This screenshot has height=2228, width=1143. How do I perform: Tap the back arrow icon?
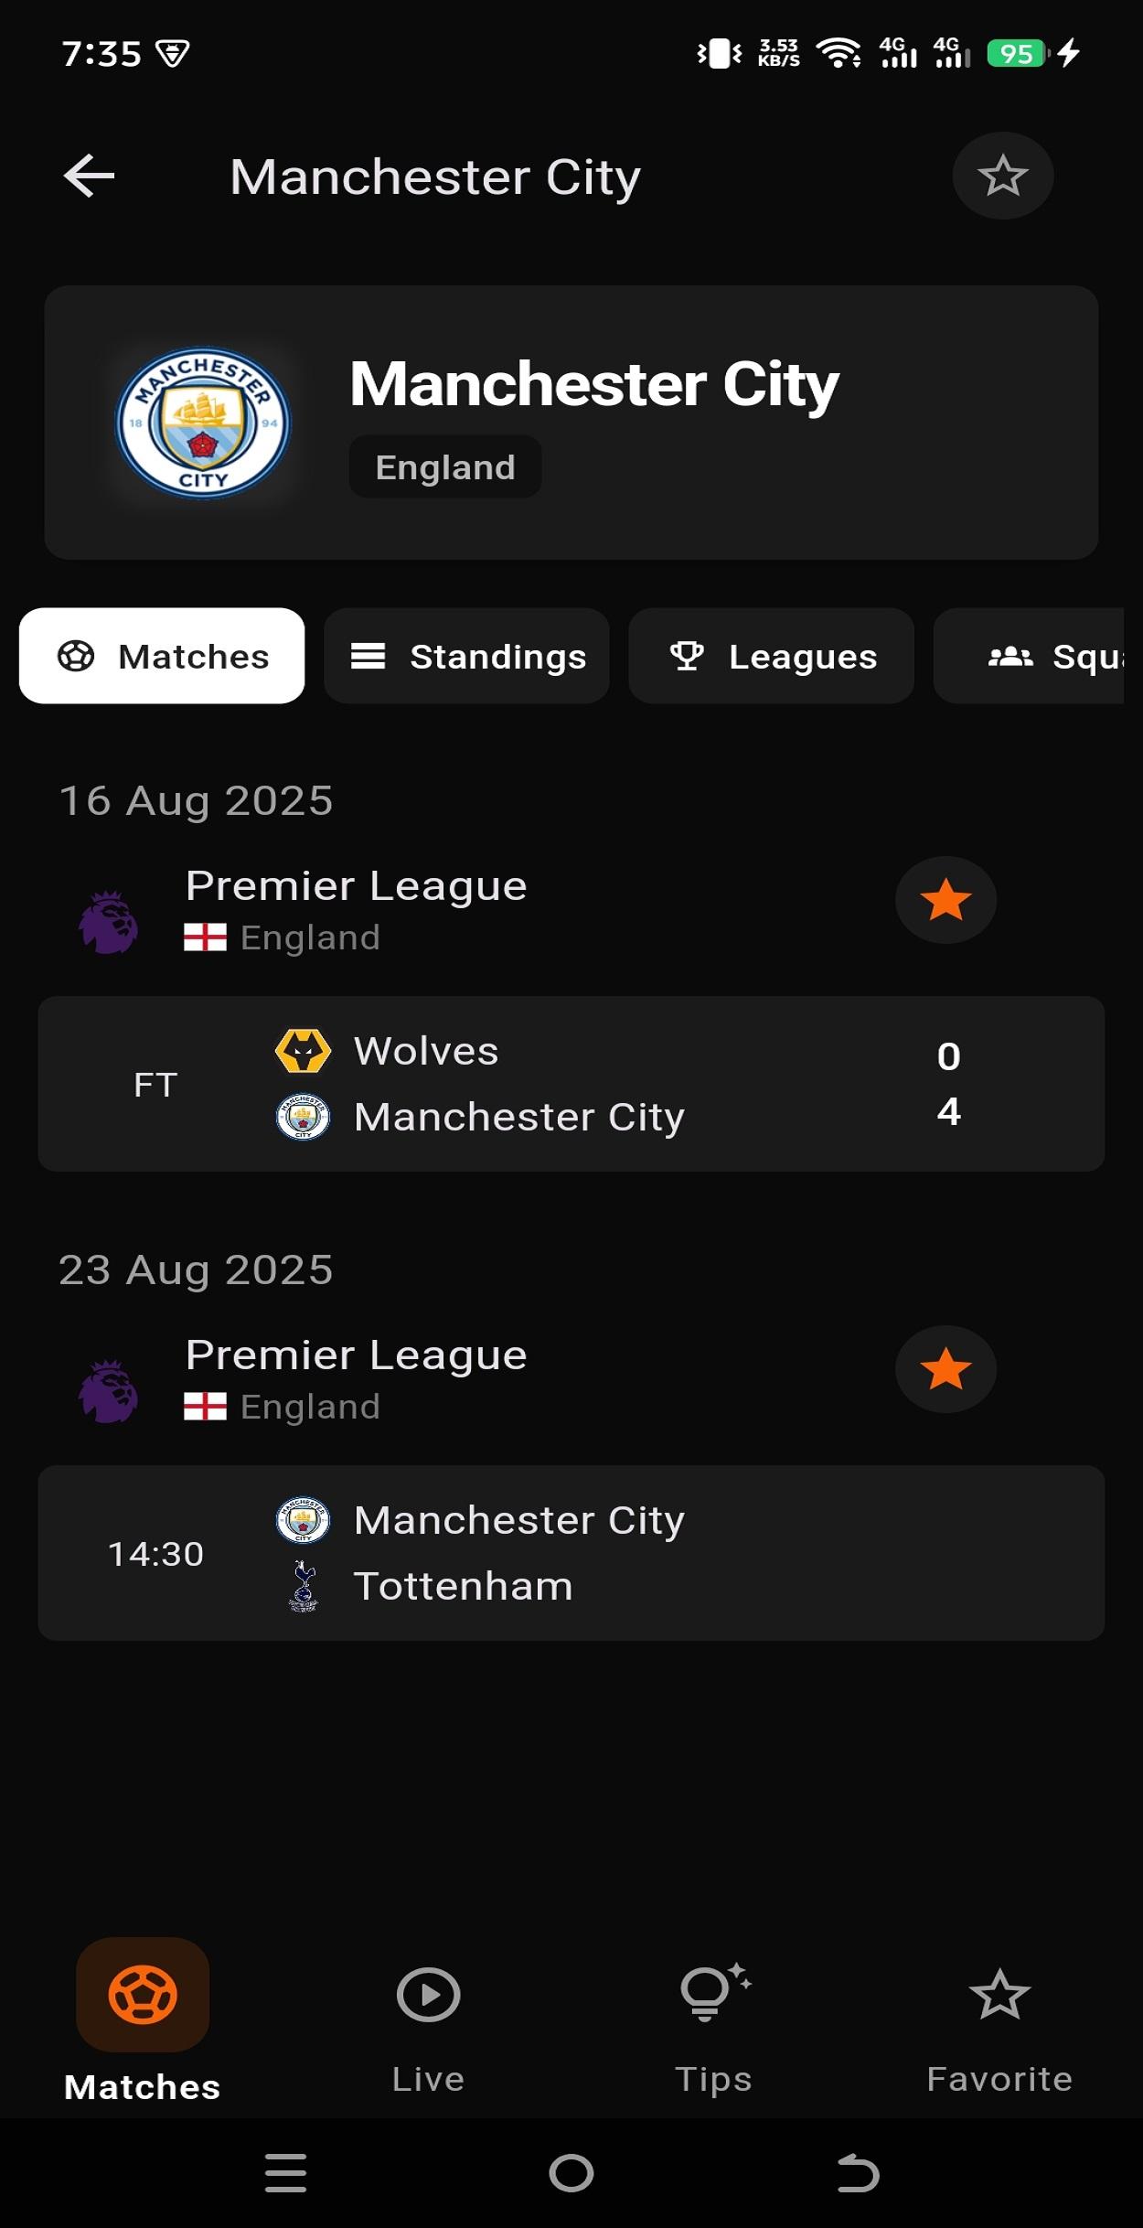(89, 176)
